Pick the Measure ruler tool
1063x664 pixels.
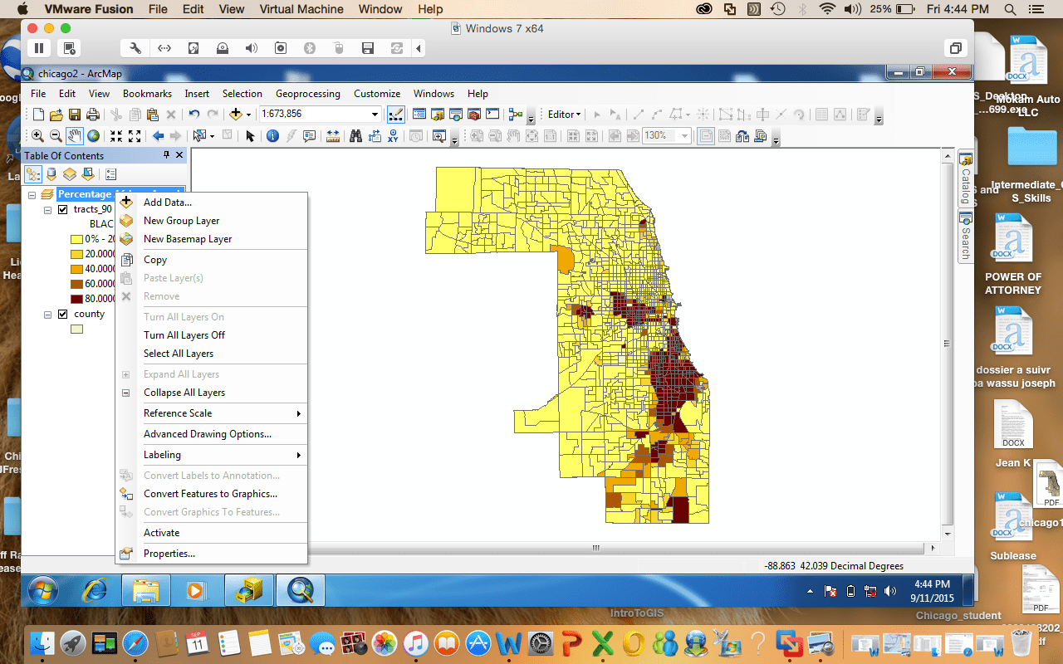click(x=332, y=136)
